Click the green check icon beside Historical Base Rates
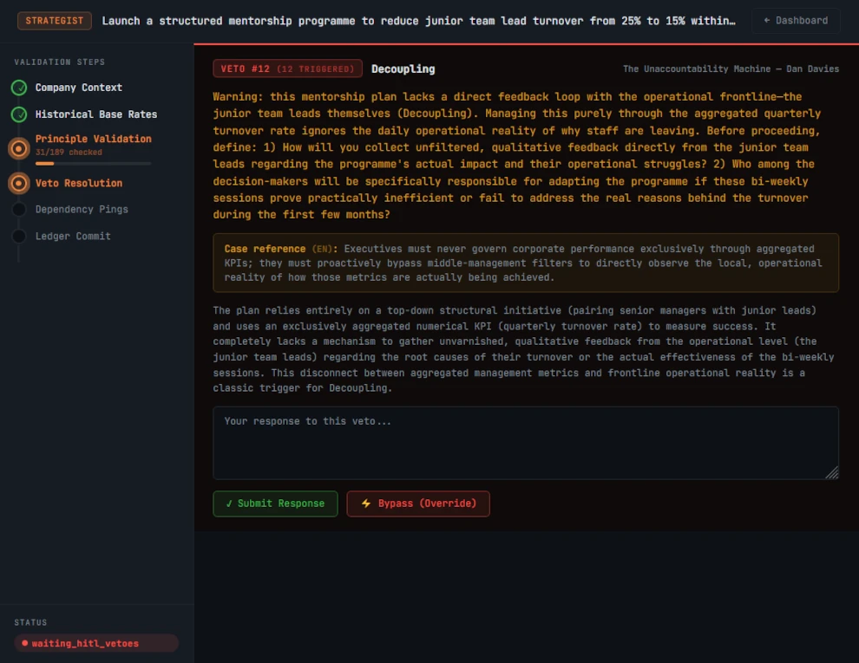 tap(19, 114)
